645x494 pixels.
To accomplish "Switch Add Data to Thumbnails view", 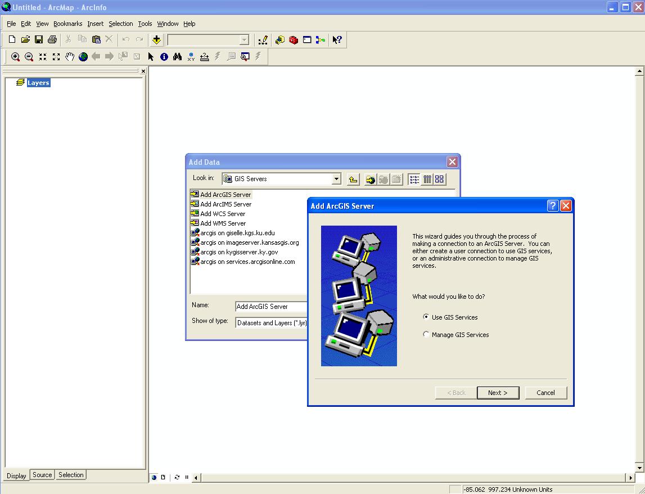I will click(x=440, y=179).
